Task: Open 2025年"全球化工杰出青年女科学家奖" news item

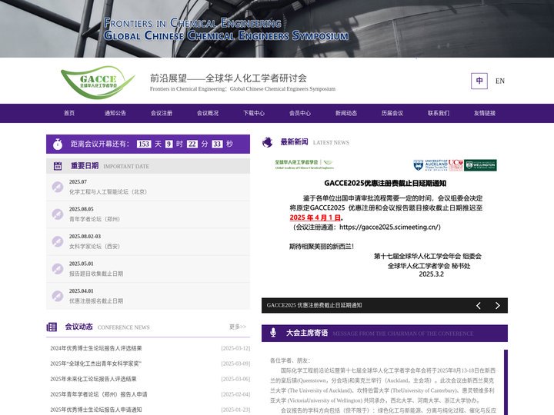Action: coord(95,364)
